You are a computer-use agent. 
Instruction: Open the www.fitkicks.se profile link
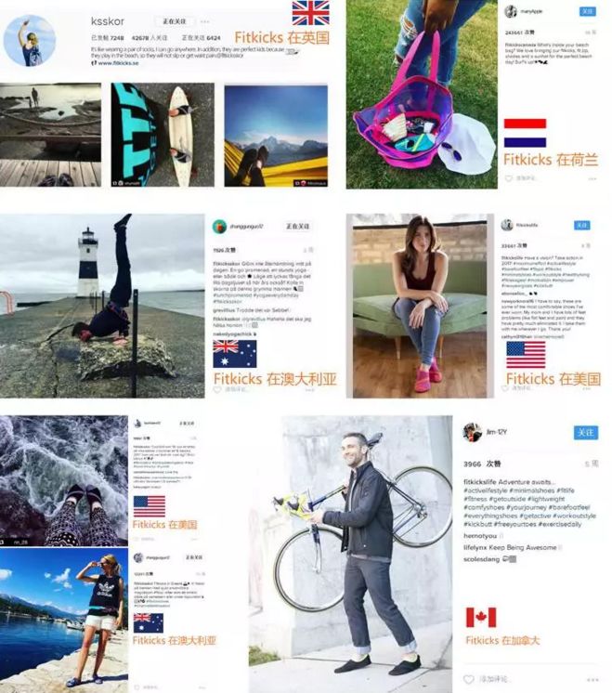coord(118,63)
